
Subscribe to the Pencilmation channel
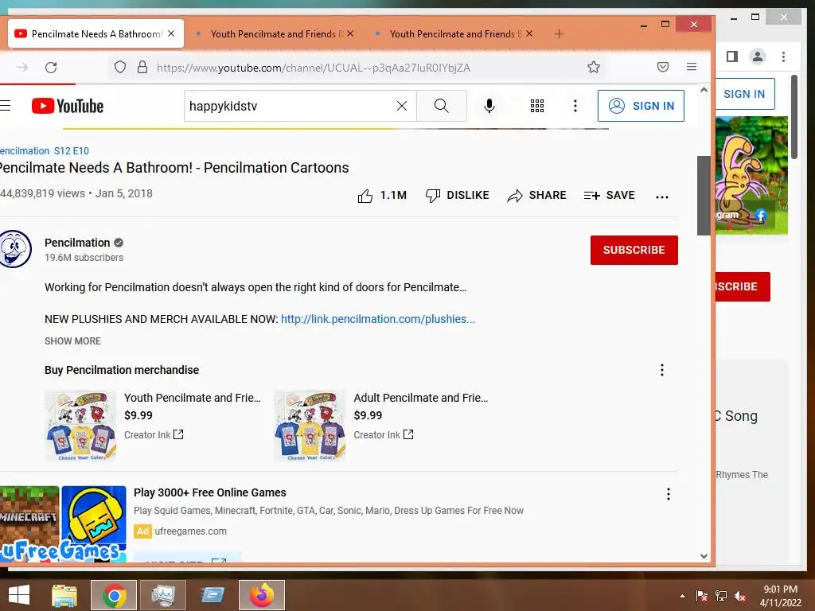[x=634, y=250]
